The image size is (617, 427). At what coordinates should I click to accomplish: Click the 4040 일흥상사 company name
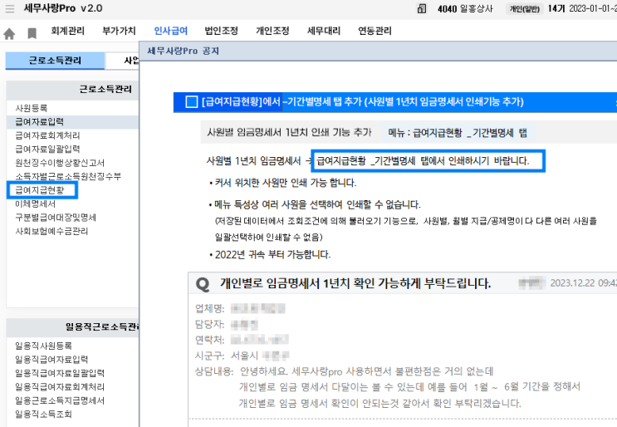pos(465,8)
